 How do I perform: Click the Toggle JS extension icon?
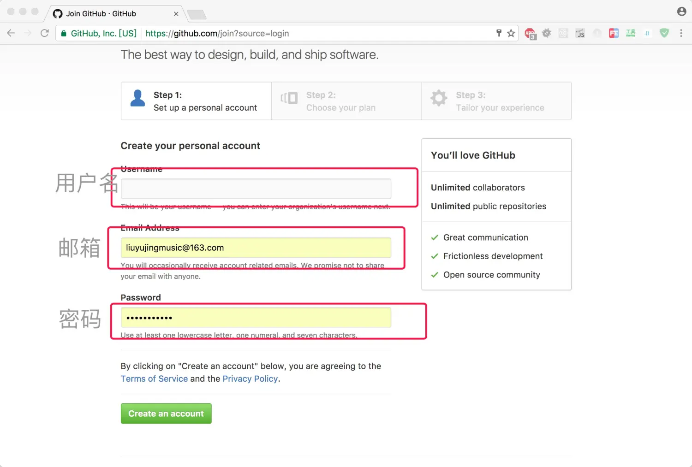point(580,33)
